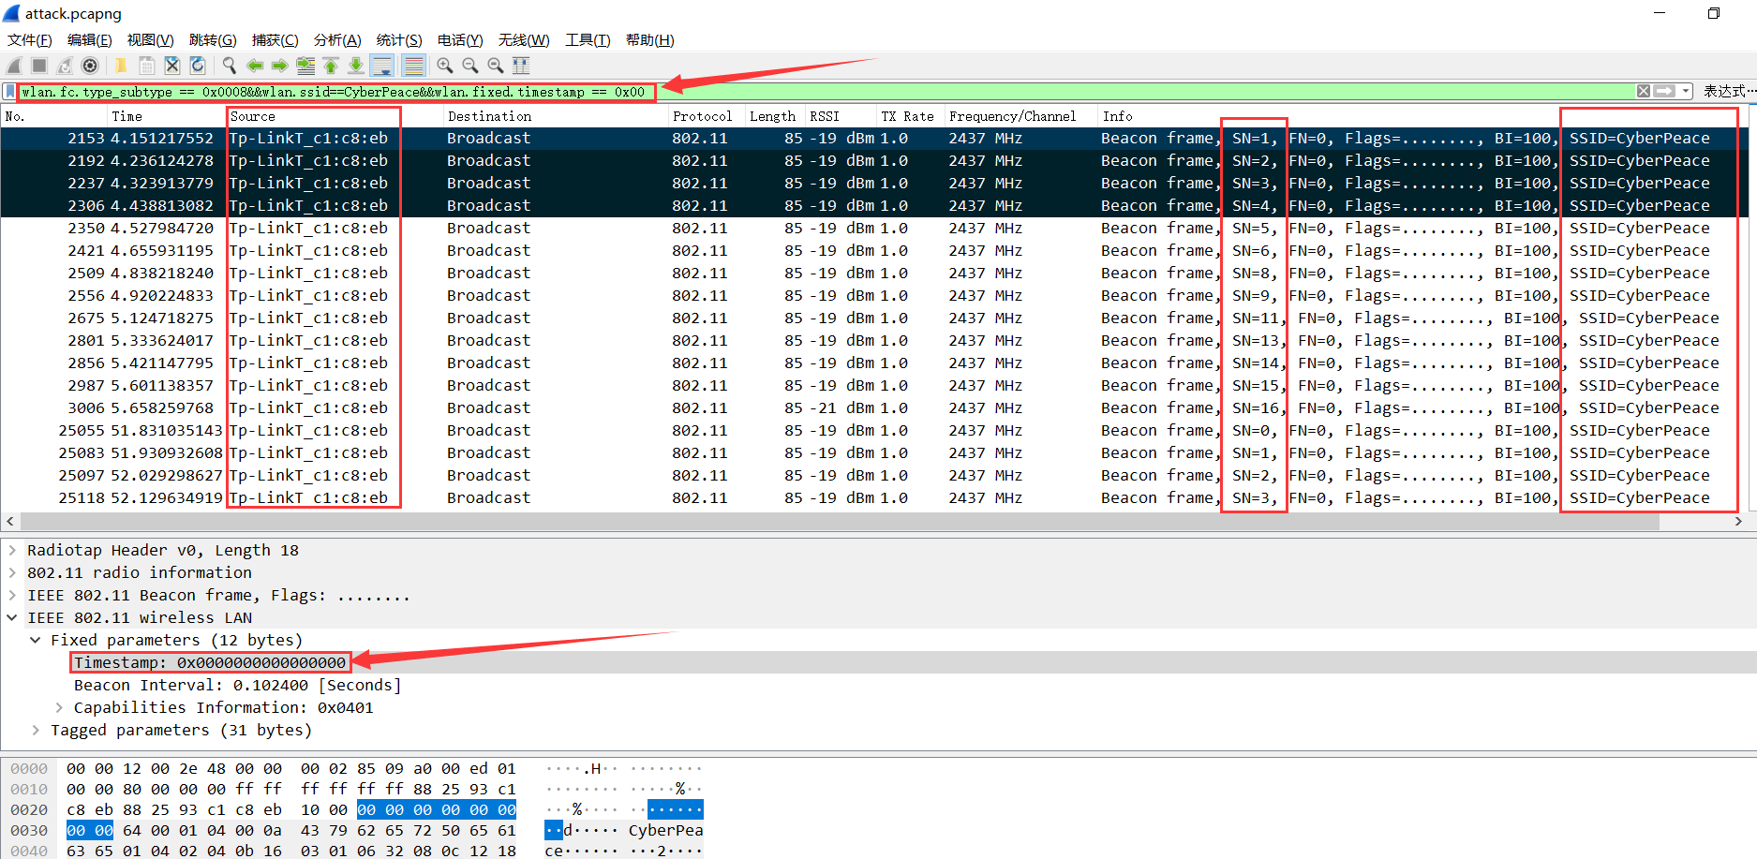The width and height of the screenshot is (1757, 859).
Task: Close the current capture file icon
Action: [x=172, y=66]
